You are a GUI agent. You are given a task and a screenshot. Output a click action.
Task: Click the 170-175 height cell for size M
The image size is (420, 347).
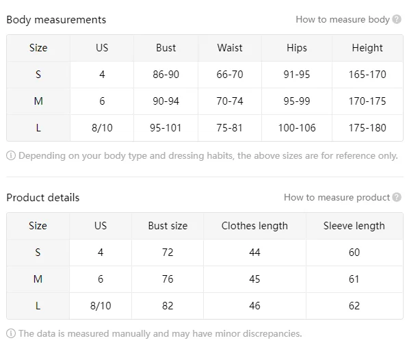367,101
